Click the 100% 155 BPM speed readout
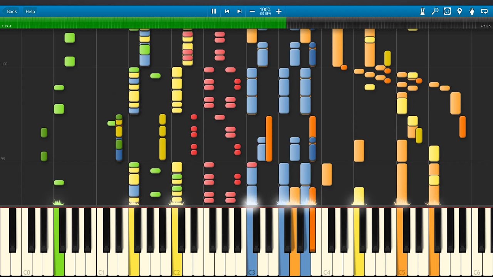The image size is (493, 277). click(265, 11)
